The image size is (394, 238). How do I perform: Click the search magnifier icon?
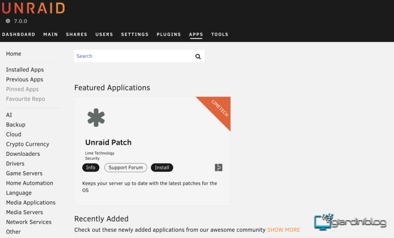(x=198, y=57)
